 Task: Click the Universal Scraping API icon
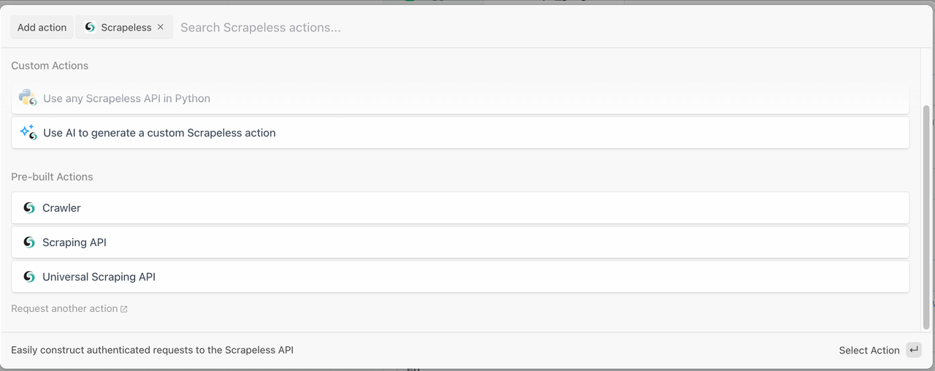pos(29,277)
